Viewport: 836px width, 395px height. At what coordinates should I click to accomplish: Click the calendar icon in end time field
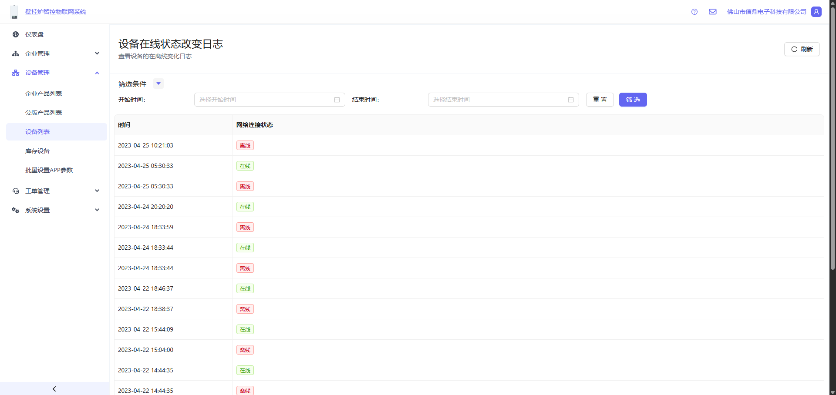[571, 100]
